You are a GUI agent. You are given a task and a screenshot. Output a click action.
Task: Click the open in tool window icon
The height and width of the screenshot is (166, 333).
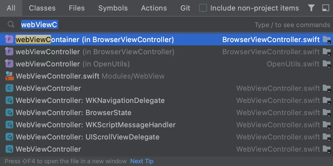(x=326, y=8)
